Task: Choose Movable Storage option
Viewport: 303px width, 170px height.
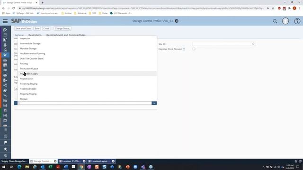Action: coord(87,49)
